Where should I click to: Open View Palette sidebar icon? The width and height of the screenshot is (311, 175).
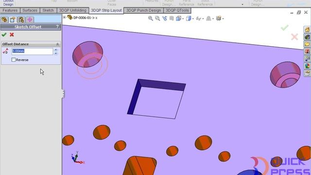[307, 59]
